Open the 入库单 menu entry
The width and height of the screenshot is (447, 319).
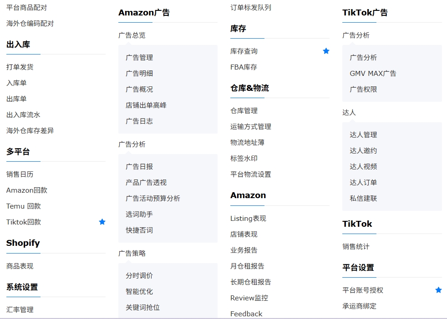pyautogui.click(x=16, y=83)
